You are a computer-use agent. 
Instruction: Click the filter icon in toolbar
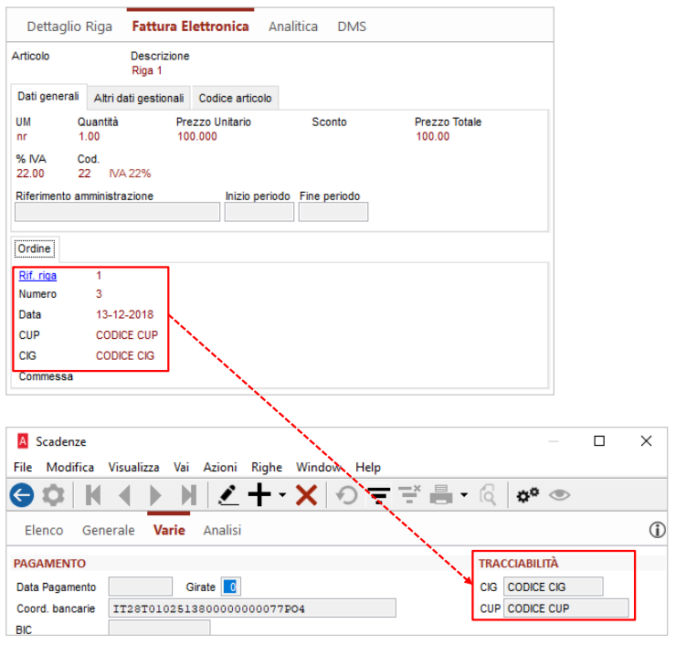point(378,495)
